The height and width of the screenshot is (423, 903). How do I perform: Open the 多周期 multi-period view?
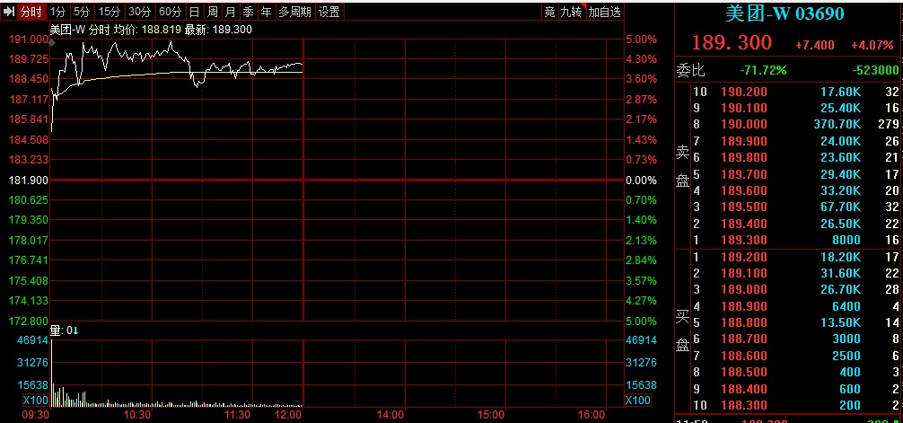(x=294, y=12)
